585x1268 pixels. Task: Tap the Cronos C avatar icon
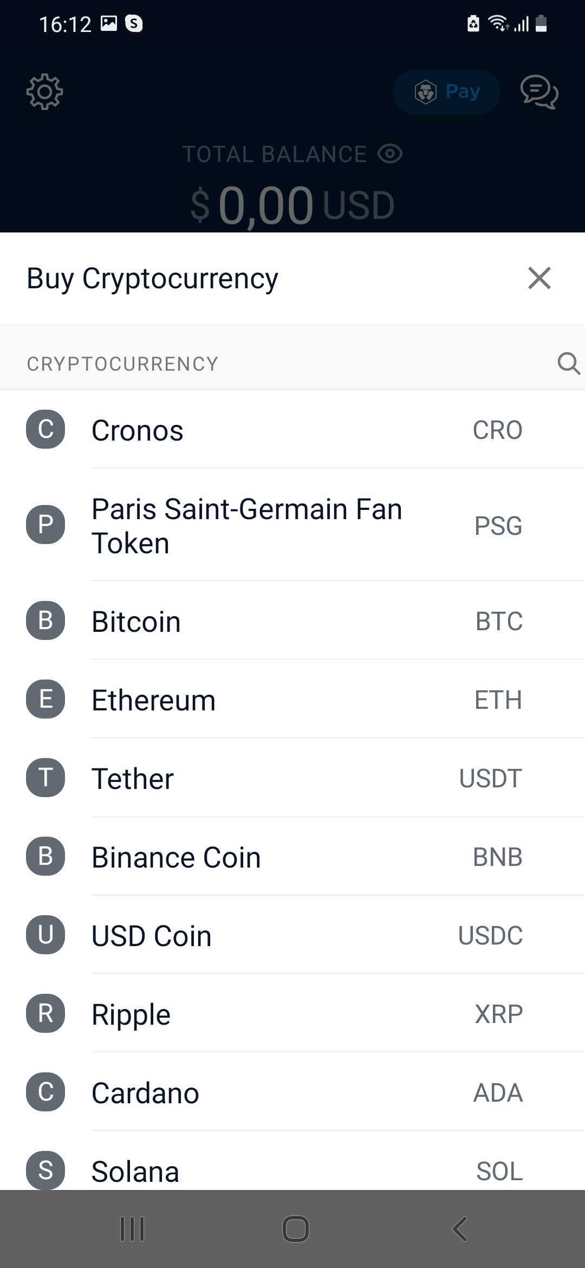(45, 429)
